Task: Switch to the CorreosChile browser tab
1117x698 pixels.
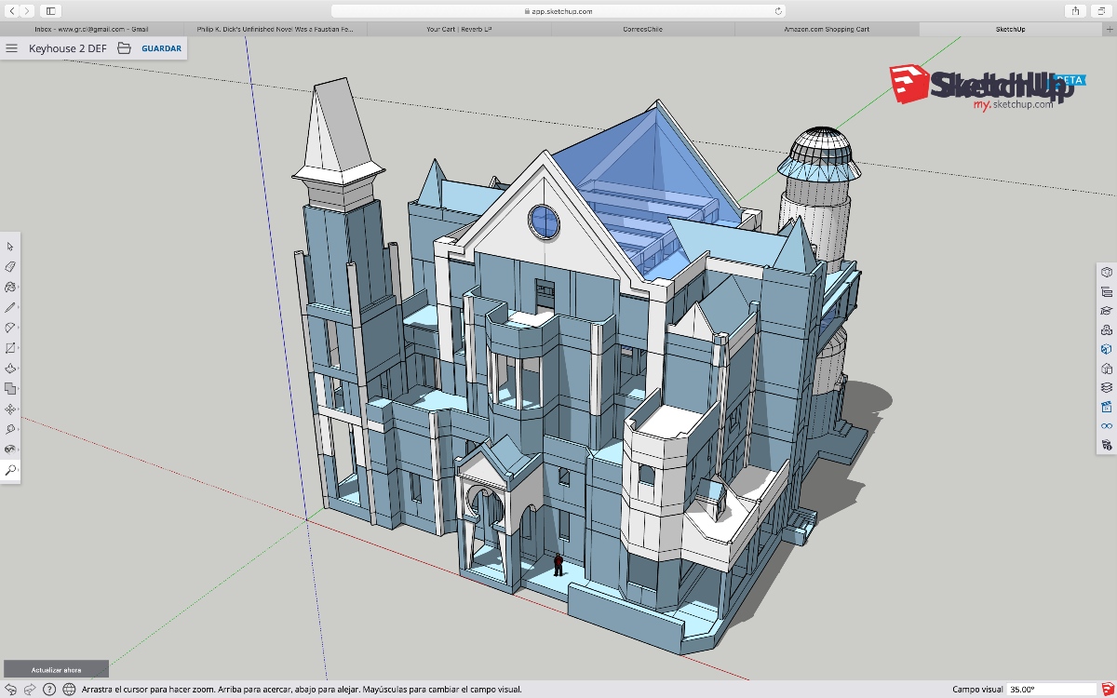Action: tap(643, 29)
